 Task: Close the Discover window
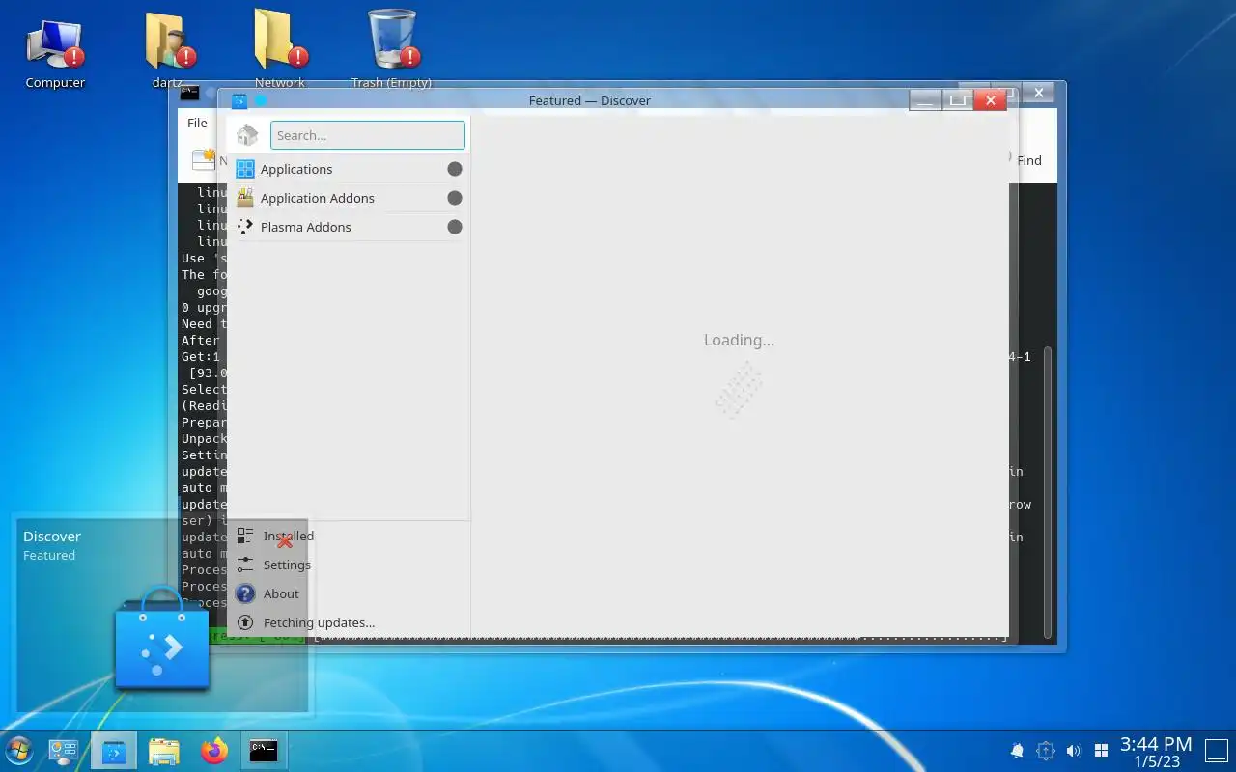pos(991,100)
